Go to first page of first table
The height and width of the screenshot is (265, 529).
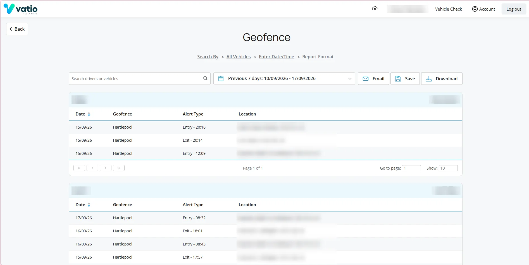pos(79,168)
